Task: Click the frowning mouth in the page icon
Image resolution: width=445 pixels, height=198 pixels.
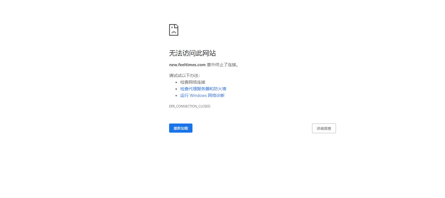Action: [x=174, y=32]
